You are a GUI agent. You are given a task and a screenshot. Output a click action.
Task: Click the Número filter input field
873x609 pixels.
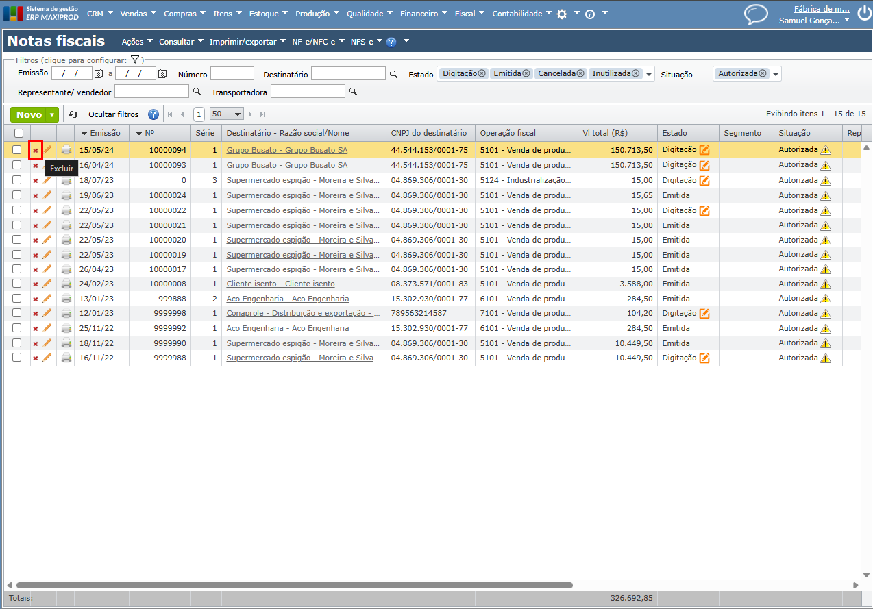tap(232, 74)
